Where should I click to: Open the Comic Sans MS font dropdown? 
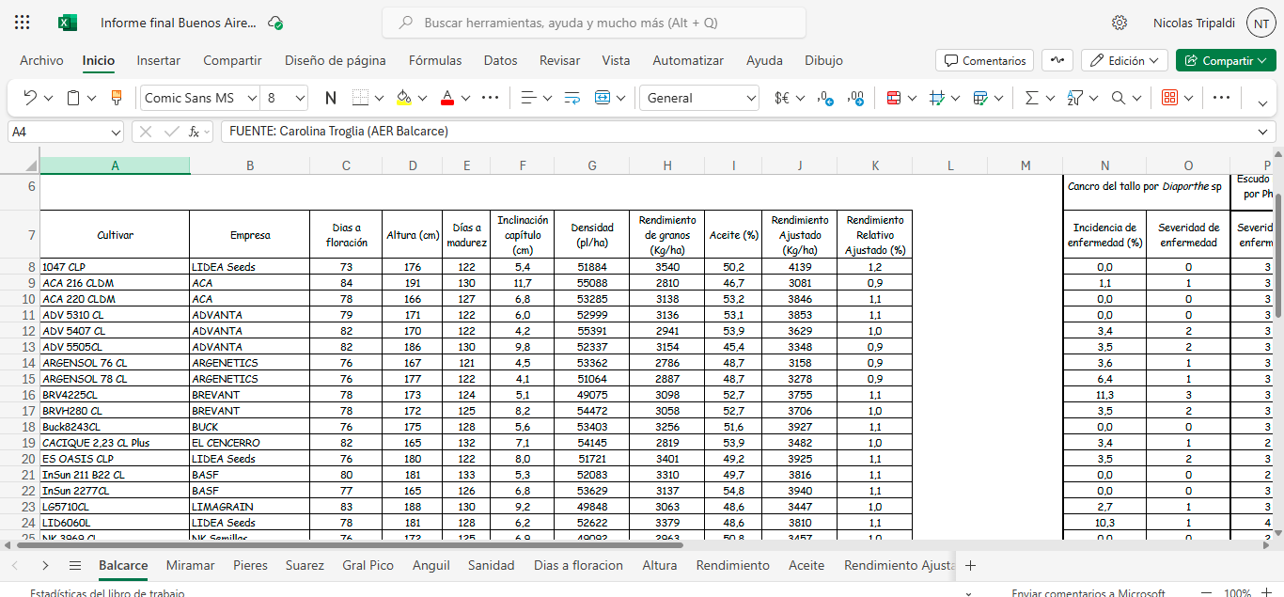pos(252,98)
